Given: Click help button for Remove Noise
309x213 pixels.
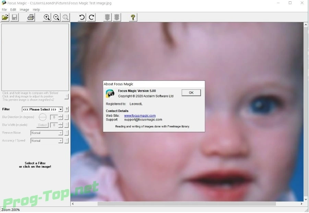Looking at the screenshot, I should (x=67, y=133).
